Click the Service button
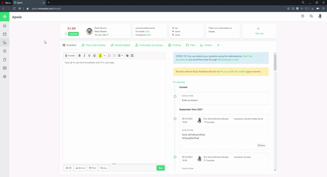 click(x=80, y=168)
